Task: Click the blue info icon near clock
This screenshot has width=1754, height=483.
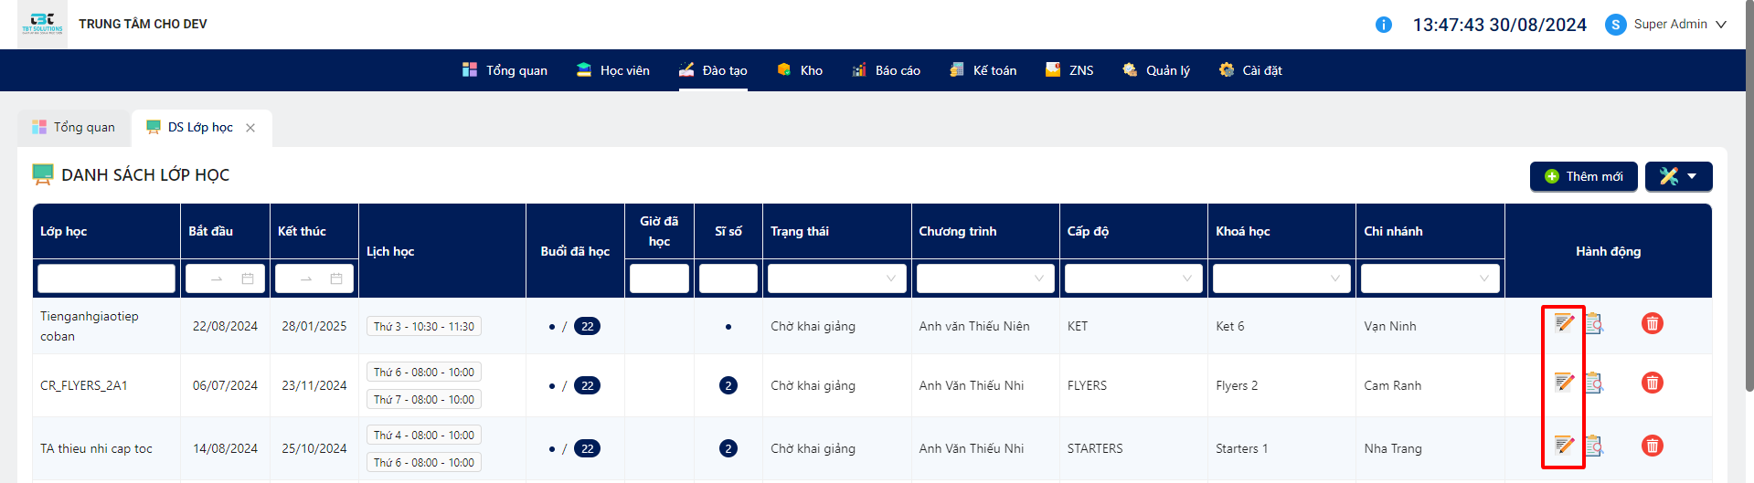Action: tap(1384, 25)
